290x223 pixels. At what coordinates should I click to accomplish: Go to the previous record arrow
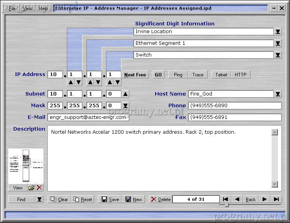[237, 199]
